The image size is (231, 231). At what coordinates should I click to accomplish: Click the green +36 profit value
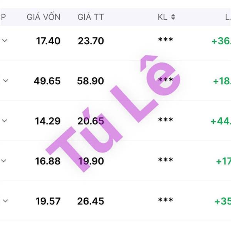point(221,41)
